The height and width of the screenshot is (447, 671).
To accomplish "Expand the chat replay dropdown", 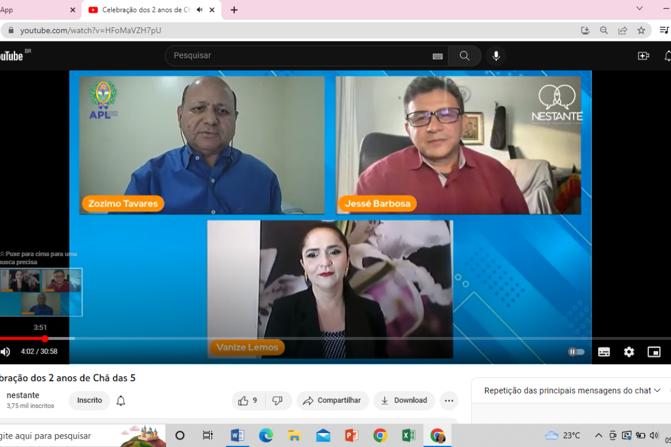I will [x=657, y=391].
